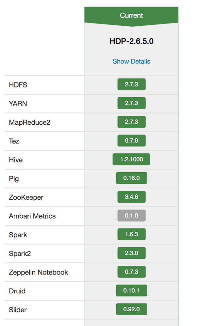
Task: Click the Pig 0.16.0 version badge
Action: coord(131,178)
